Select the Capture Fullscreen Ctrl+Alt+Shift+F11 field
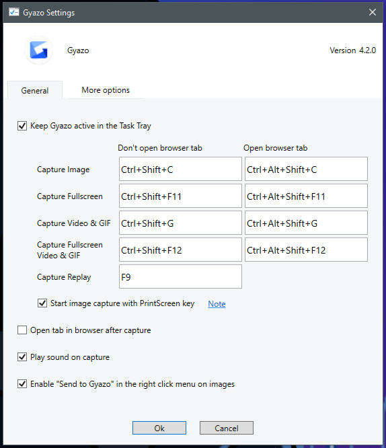This screenshot has height=448, width=386. pyautogui.click(x=306, y=196)
